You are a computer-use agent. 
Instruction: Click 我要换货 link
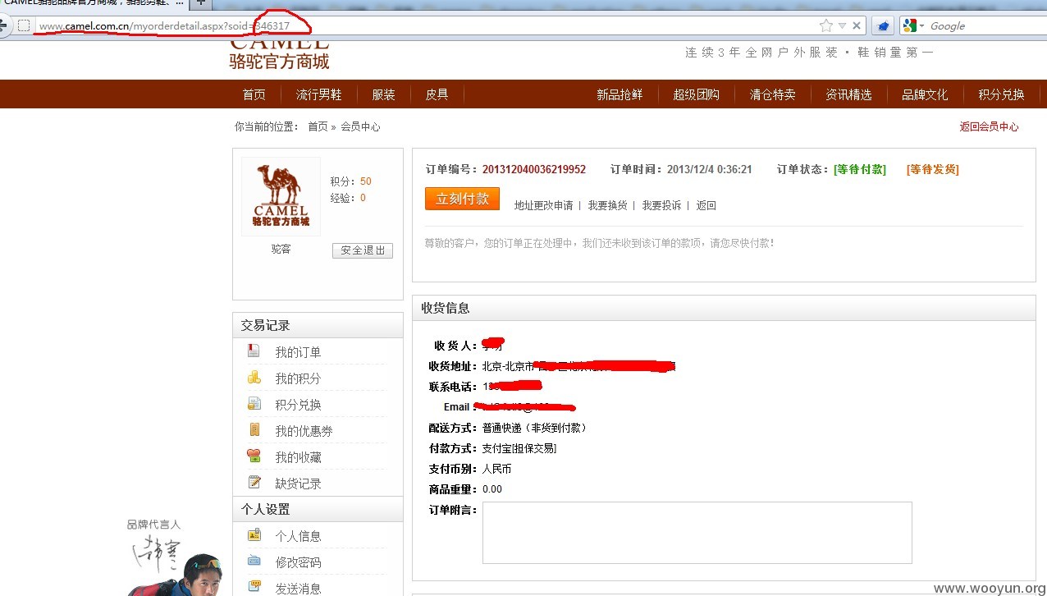607,205
